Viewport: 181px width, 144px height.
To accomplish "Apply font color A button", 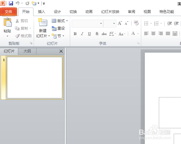I will [133, 34].
